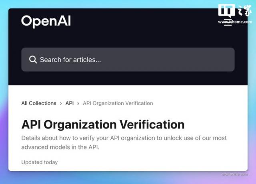The height and width of the screenshot is (184, 256).
Task: Click the word "API" in the heading
Action: click(31, 124)
